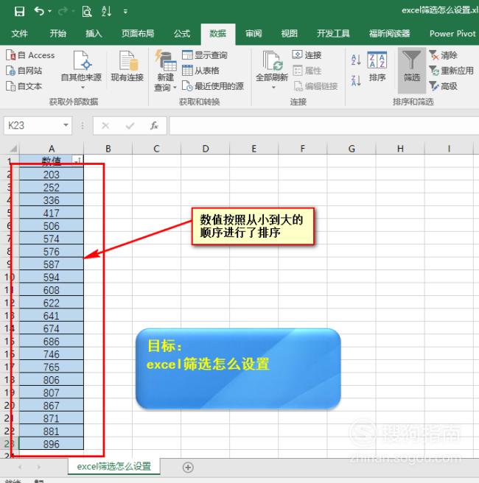
Task: Open the filter dropdown on 数值 header
Action: point(77,161)
